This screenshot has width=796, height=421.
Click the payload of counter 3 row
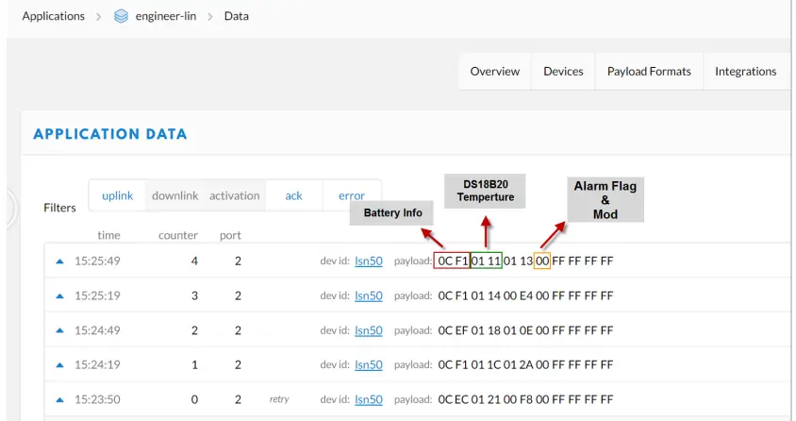525,295
